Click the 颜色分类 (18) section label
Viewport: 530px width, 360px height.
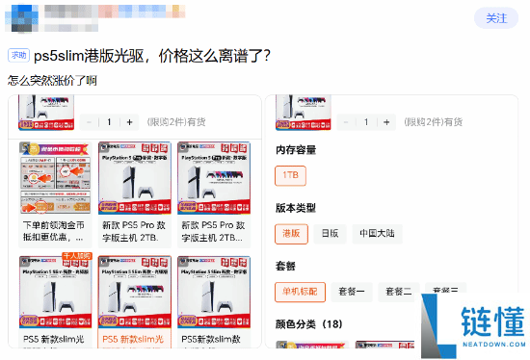[x=309, y=324]
